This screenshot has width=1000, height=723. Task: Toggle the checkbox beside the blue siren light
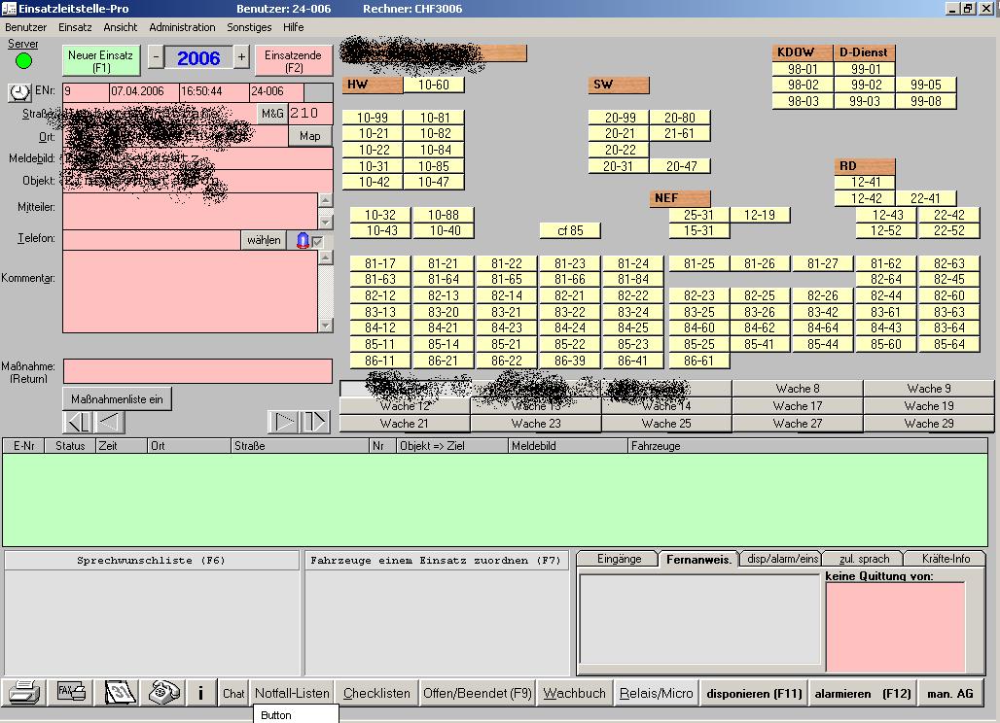tap(317, 241)
